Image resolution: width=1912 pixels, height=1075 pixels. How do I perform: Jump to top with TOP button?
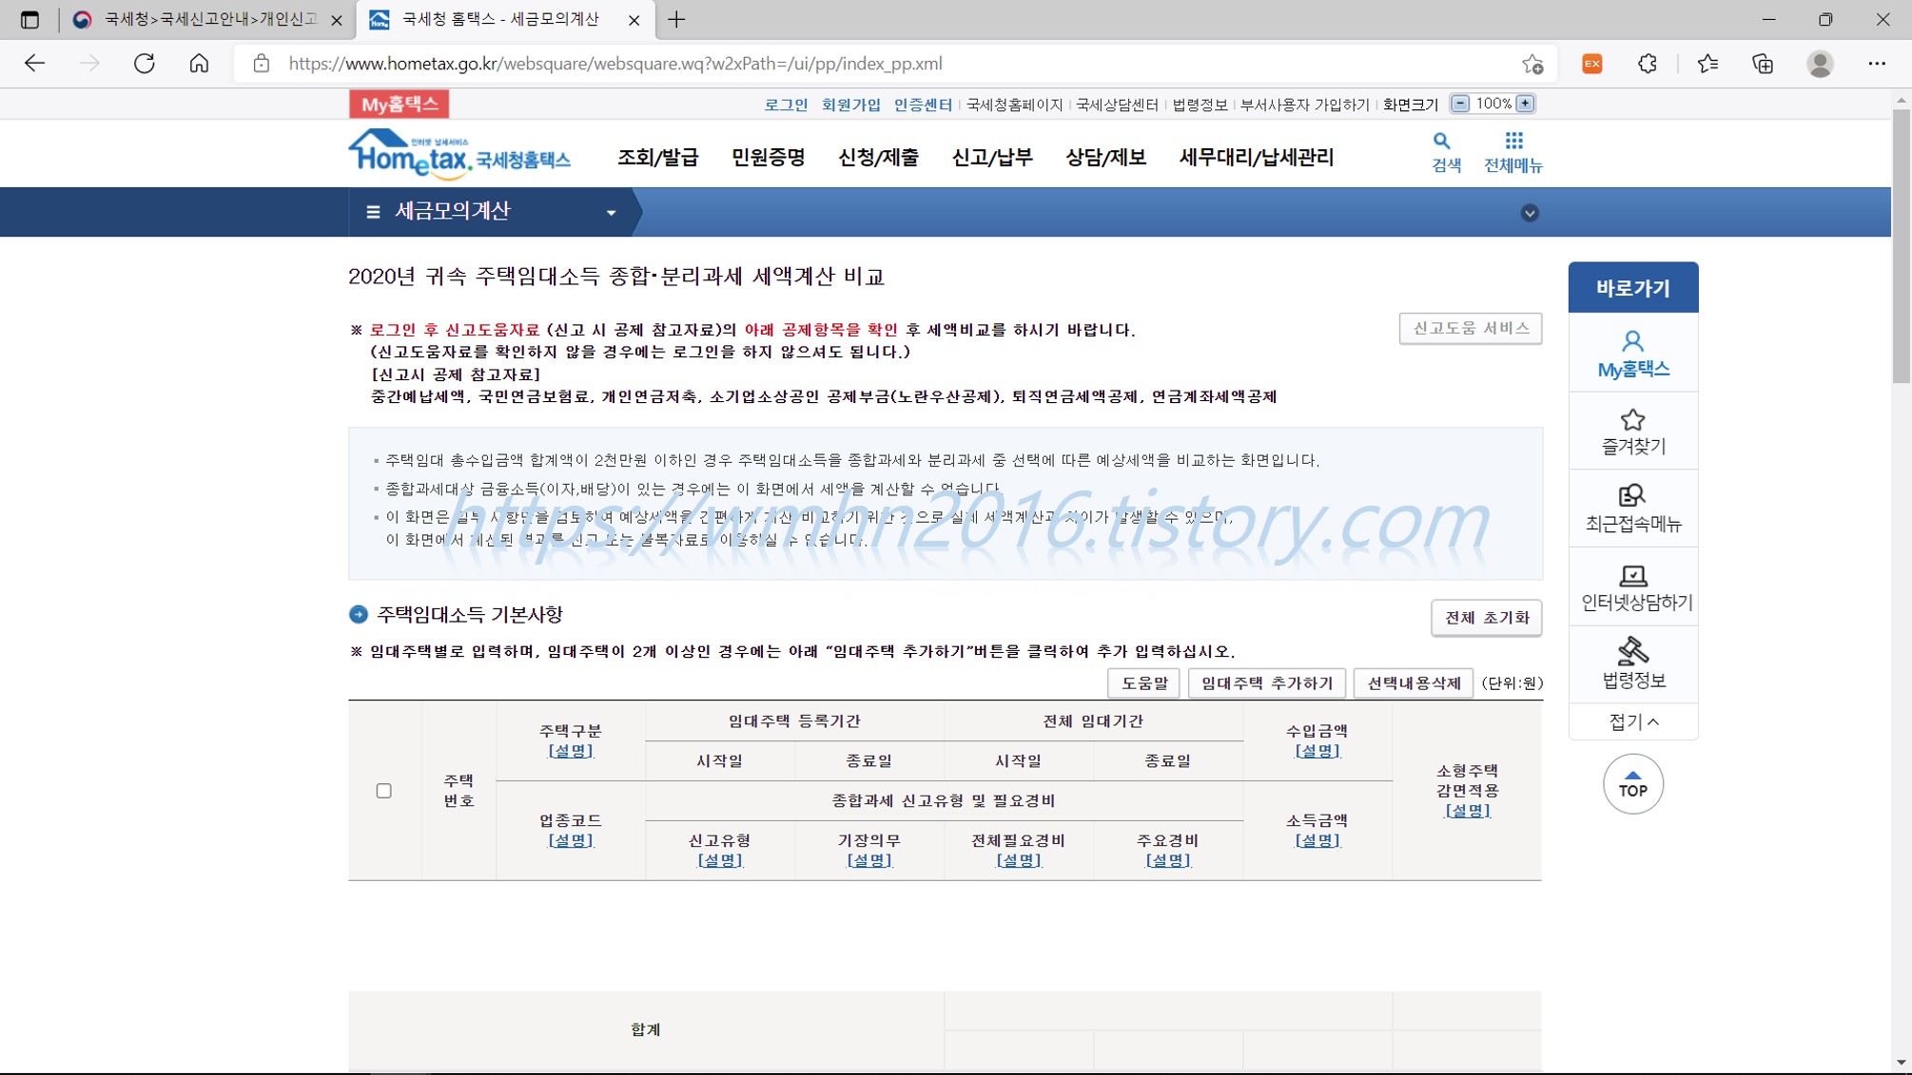(1632, 784)
